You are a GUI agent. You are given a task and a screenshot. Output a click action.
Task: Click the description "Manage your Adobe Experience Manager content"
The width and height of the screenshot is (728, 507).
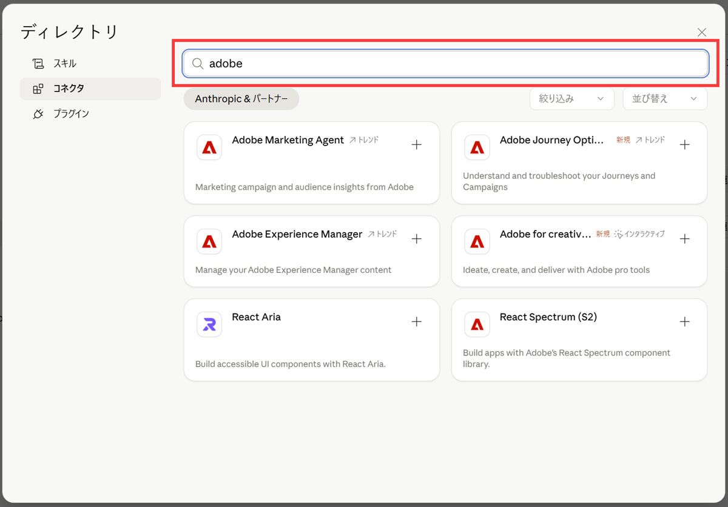point(293,270)
